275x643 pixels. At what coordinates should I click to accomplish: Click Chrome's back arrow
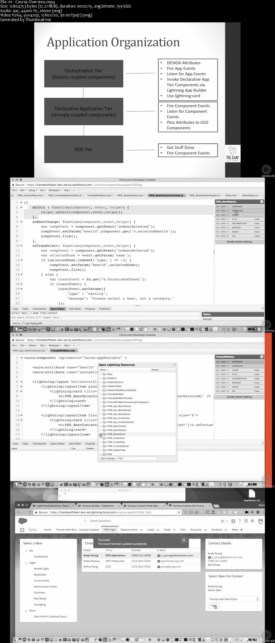click(19, 512)
